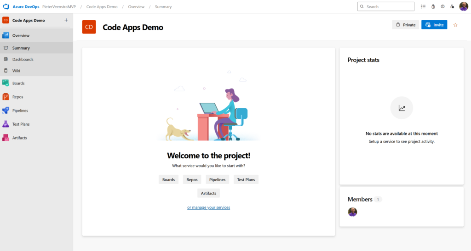
Task: Click the large CD project avatar
Action: click(x=89, y=27)
